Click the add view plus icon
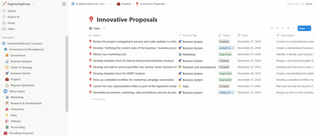 click(x=104, y=28)
